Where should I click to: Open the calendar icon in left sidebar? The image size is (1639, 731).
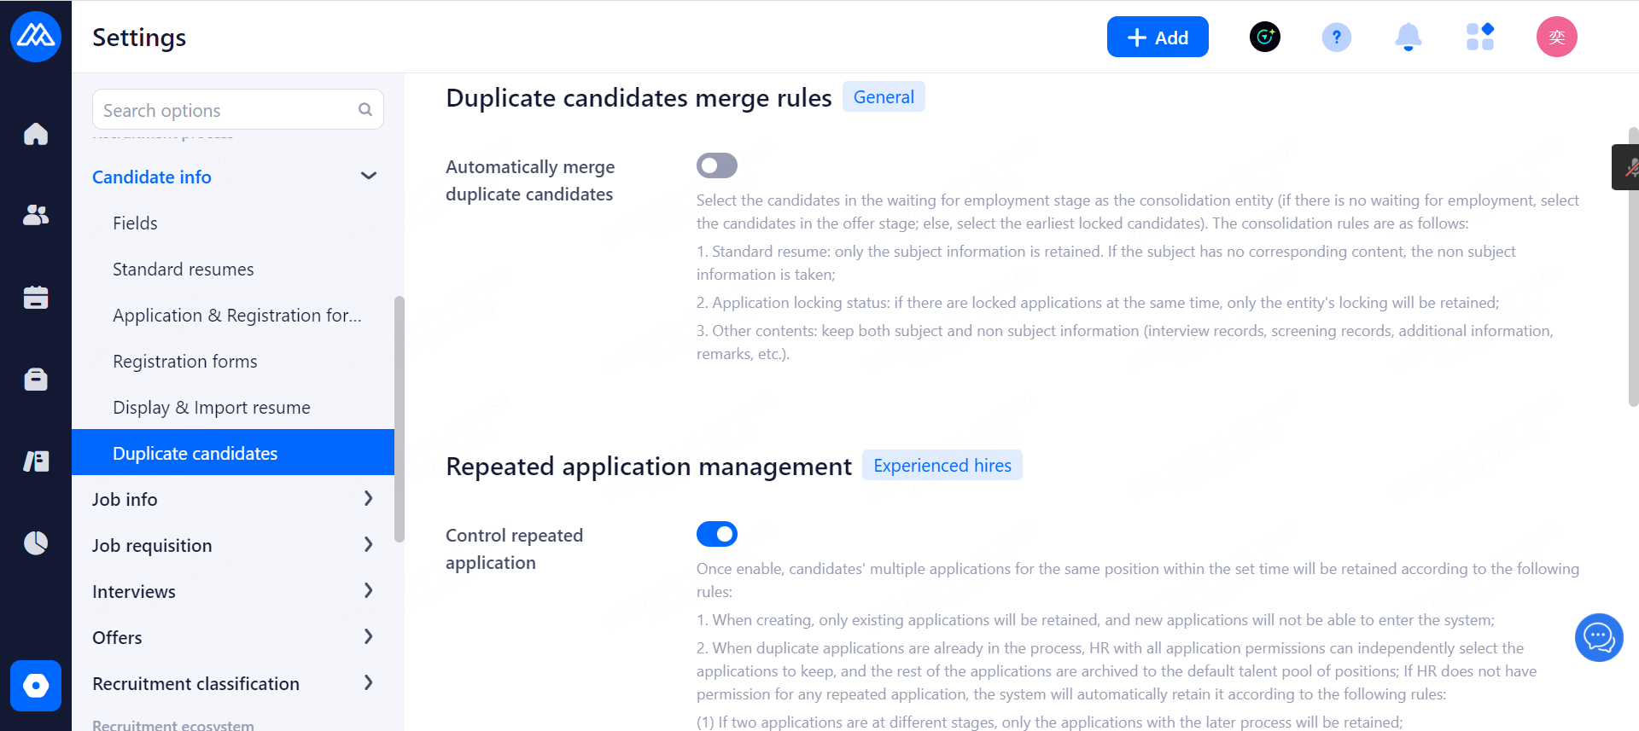tap(36, 297)
